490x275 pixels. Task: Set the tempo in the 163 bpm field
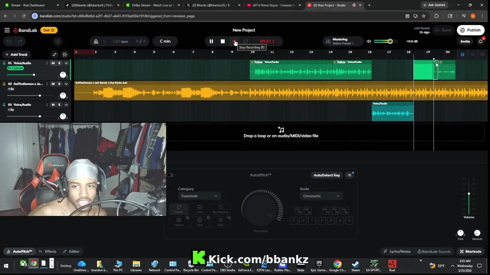pyautogui.click(x=120, y=41)
